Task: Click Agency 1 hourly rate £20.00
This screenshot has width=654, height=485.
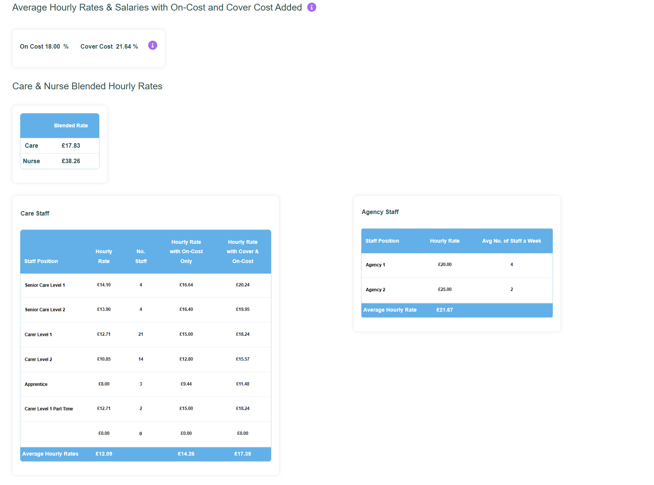Action: coord(444,265)
